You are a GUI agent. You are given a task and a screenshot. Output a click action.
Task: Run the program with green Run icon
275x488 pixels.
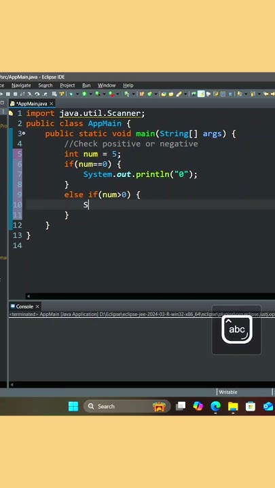84,94
